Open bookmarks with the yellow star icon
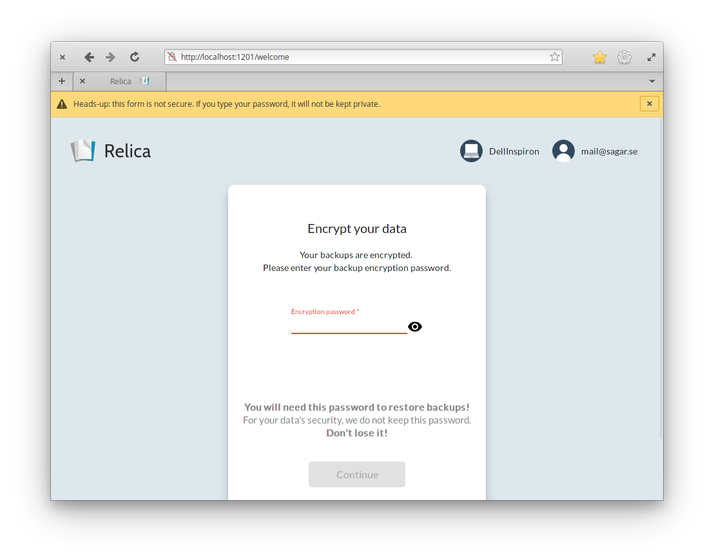This screenshot has width=714, height=560. (600, 57)
